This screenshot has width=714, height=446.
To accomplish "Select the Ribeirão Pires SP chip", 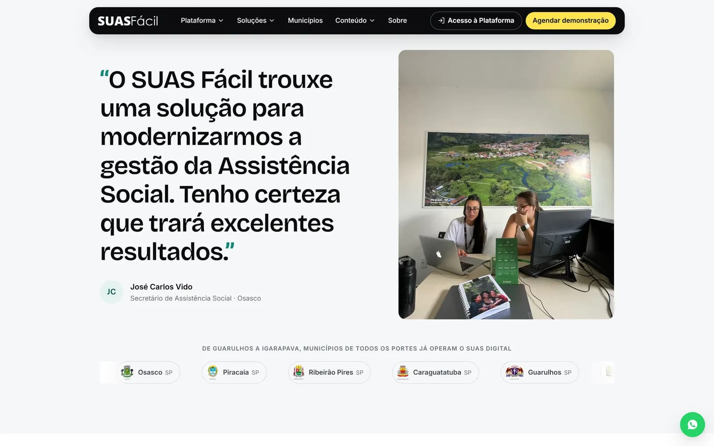I will (x=329, y=372).
